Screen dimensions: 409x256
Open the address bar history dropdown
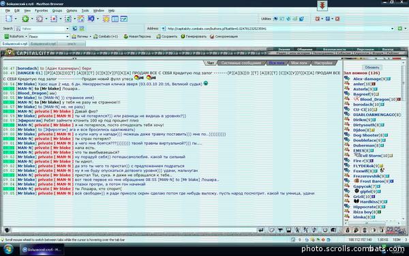pos(392,29)
